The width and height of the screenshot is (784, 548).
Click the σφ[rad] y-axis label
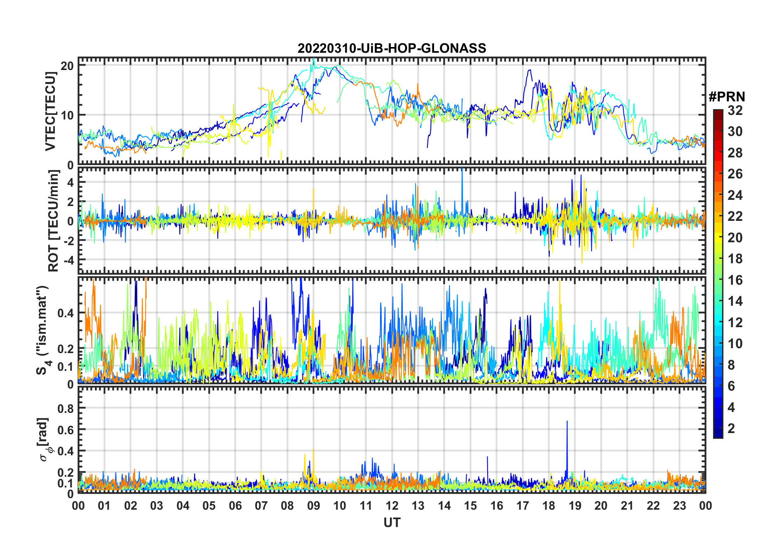(x=45, y=440)
